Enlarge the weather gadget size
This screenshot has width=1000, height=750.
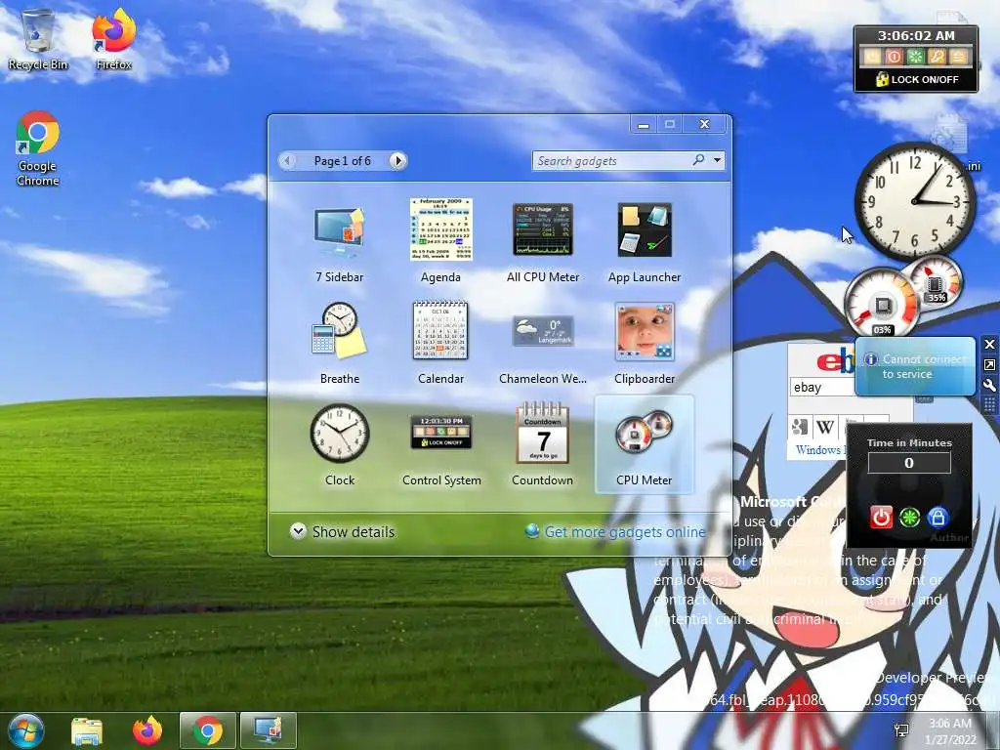coord(989,365)
